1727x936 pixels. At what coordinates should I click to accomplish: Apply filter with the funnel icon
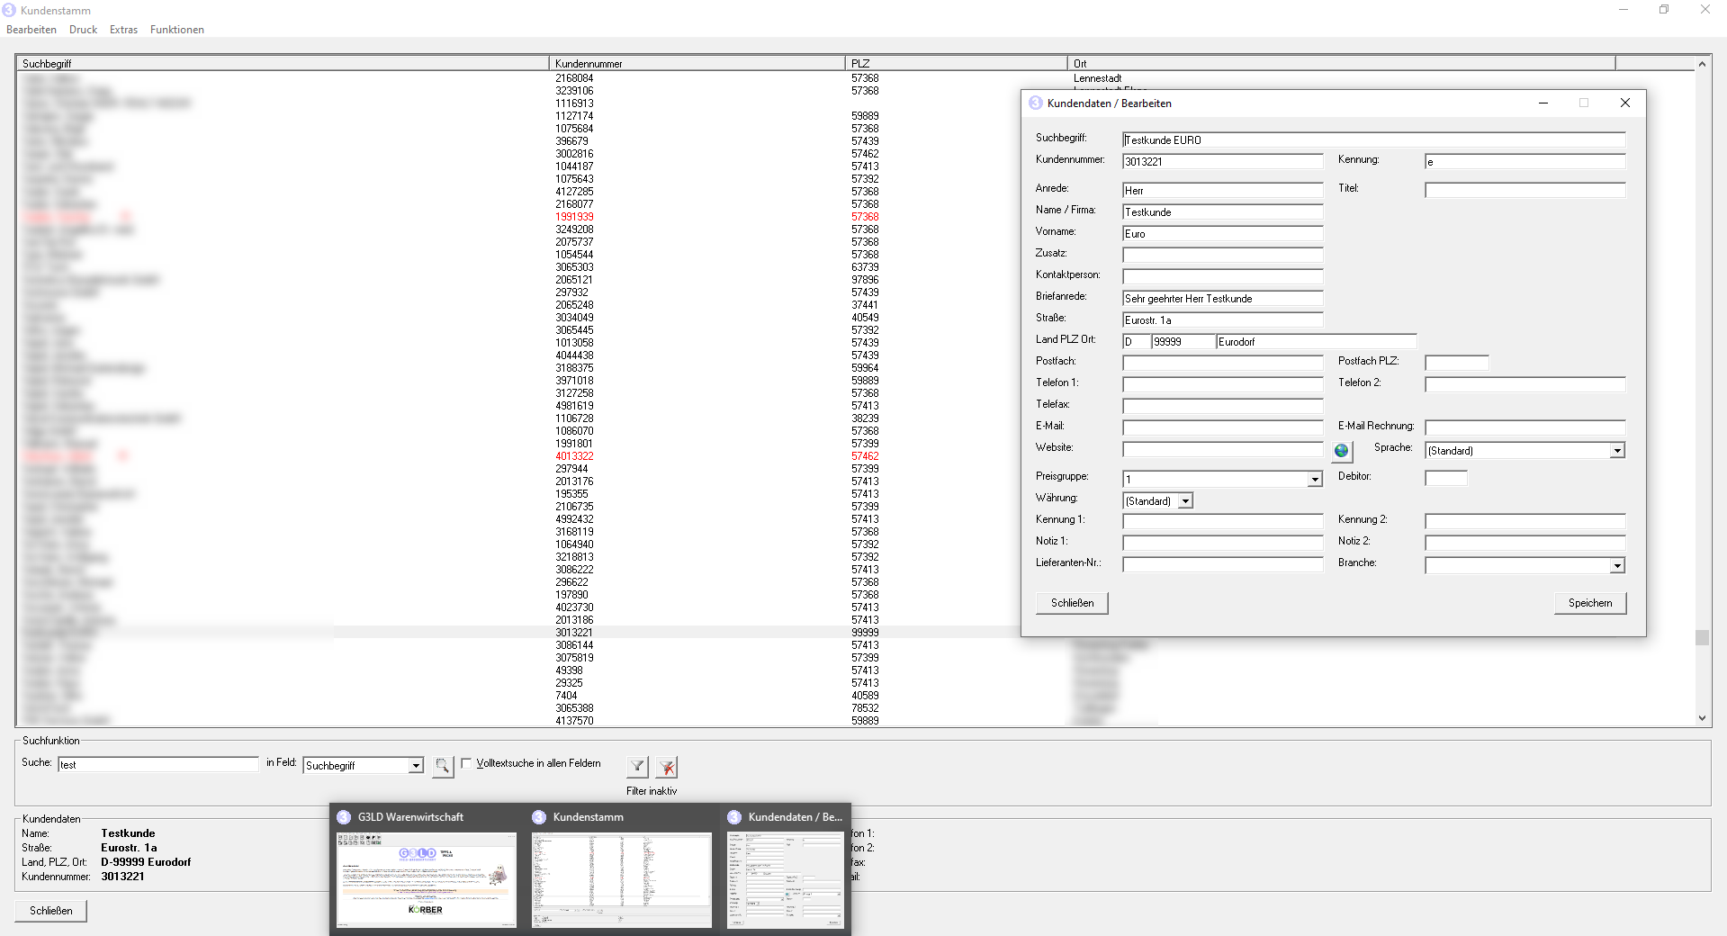click(x=637, y=766)
